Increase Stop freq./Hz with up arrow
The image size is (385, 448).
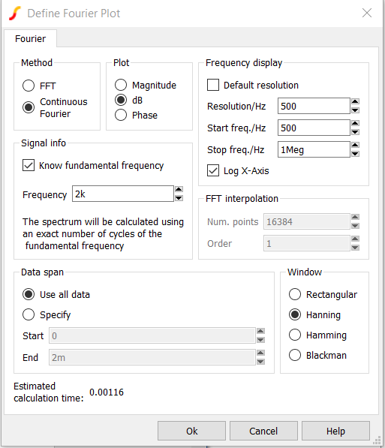click(355, 145)
